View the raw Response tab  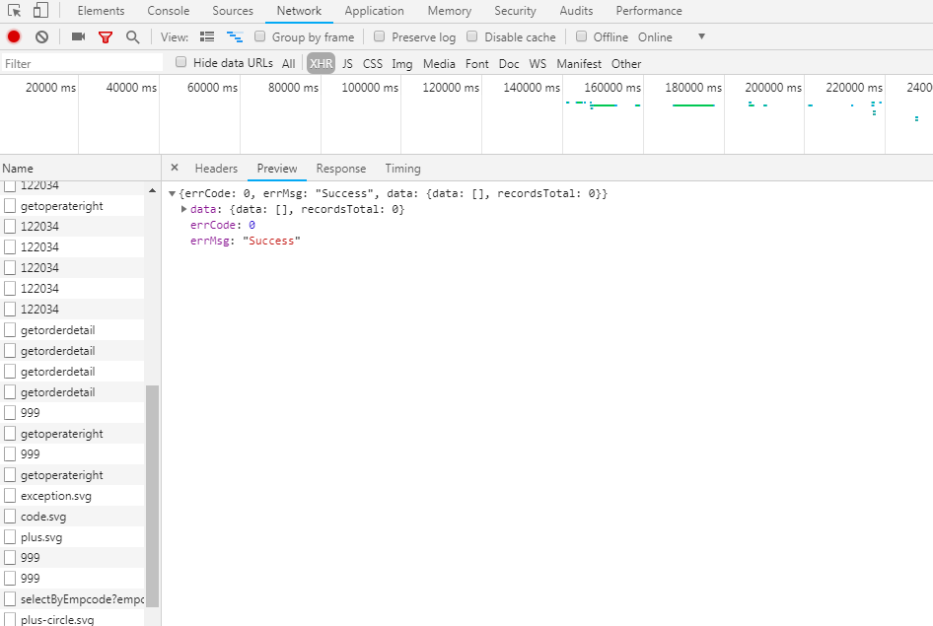tap(341, 169)
